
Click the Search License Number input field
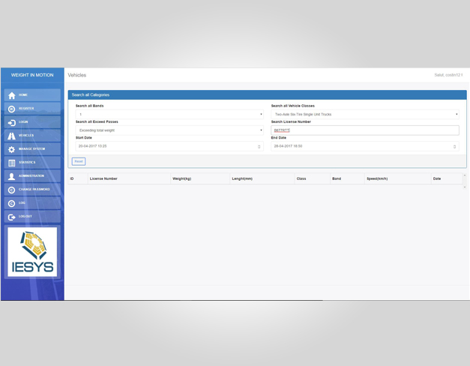(x=364, y=130)
